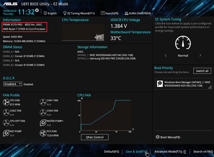Click the drag handle on boot entry
Screen dimensions: 214x157
tap(210, 87)
